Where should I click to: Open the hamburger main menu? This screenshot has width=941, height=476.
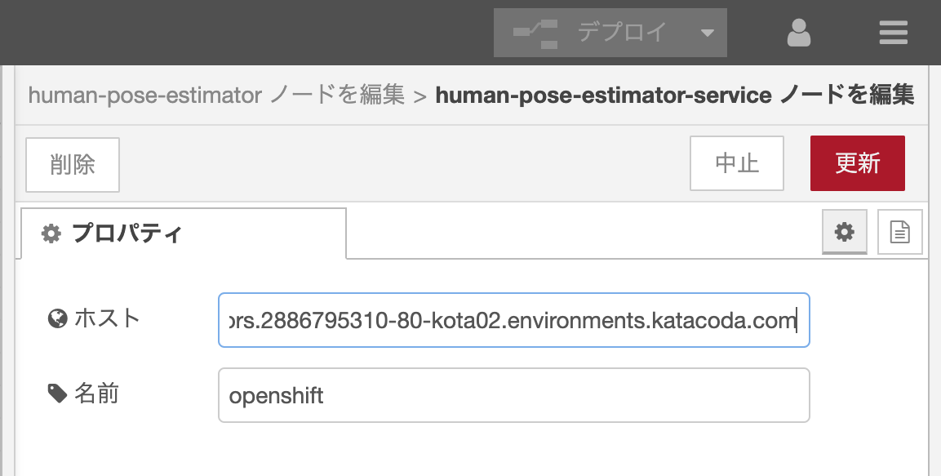pos(894,33)
